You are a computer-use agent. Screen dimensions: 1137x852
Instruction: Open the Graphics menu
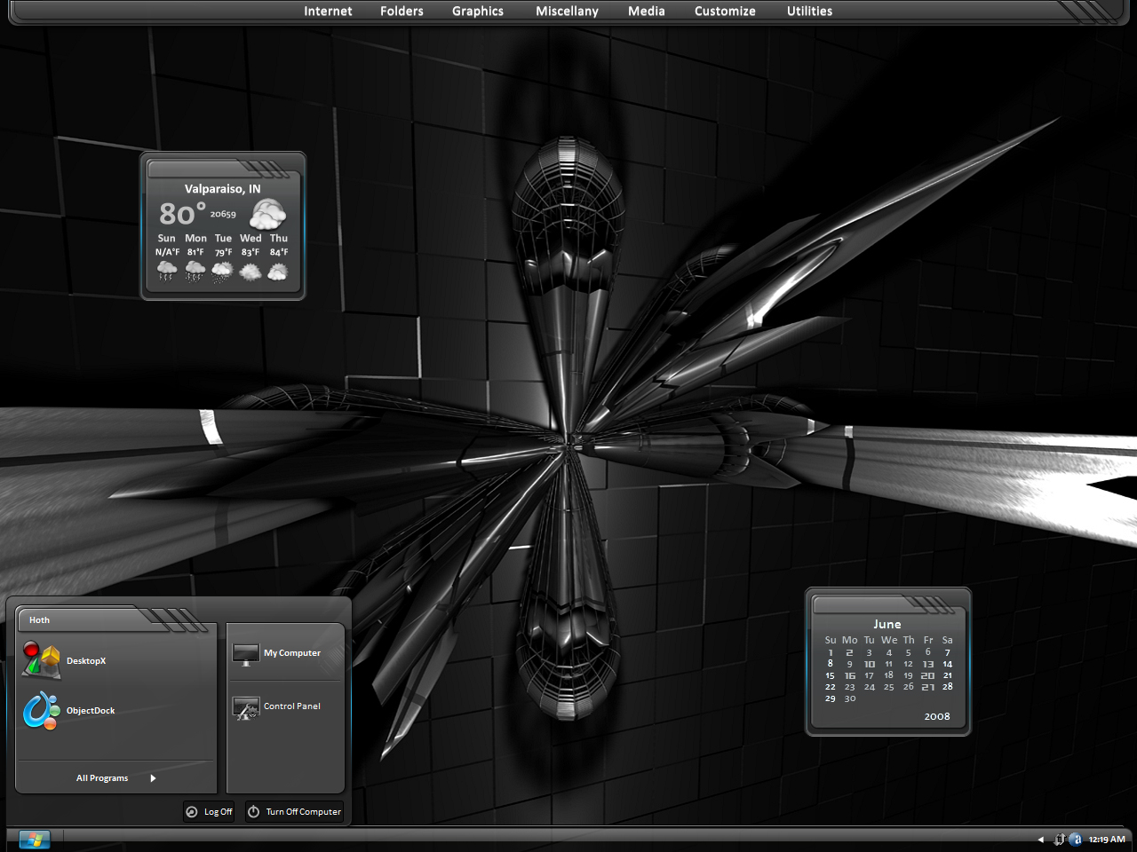[478, 12]
